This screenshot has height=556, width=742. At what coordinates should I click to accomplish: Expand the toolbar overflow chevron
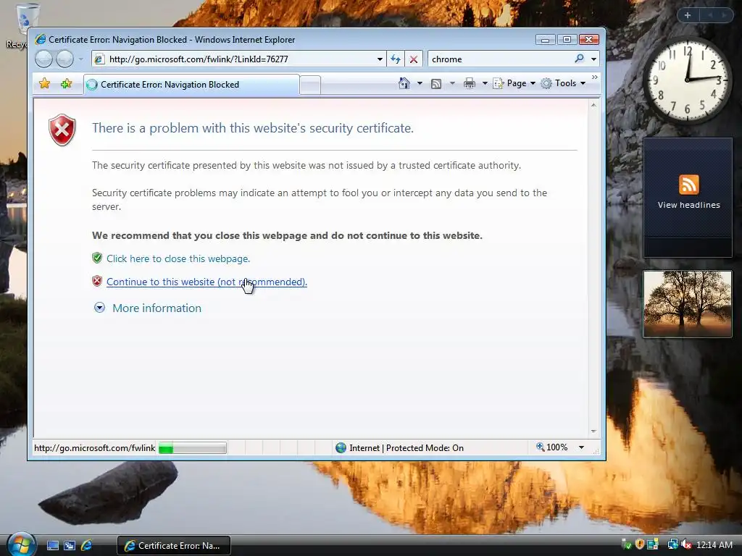pyautogui.click(x=595, y=77)
